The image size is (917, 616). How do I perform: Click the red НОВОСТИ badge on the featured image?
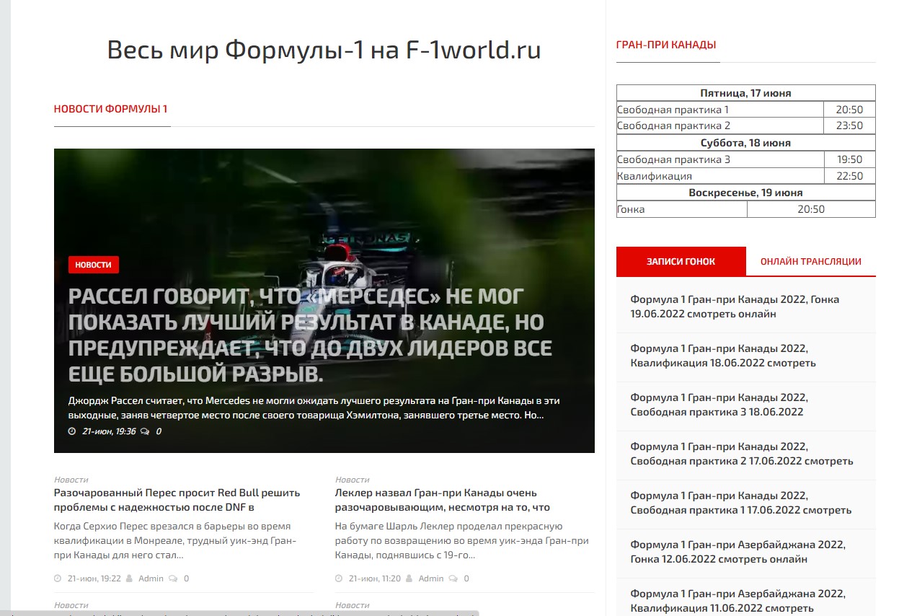(x=94, y=265)
